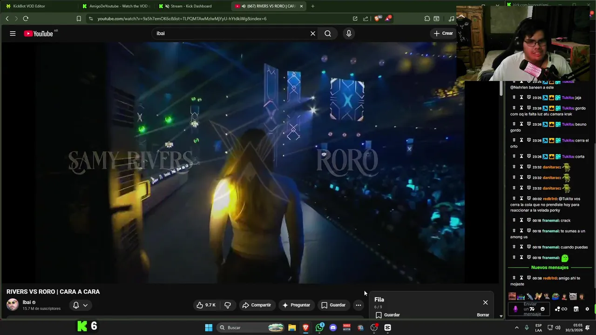596x335 pixels.
Task: Click the taskbar Buscar search box
Action: [x=251, y=328]
